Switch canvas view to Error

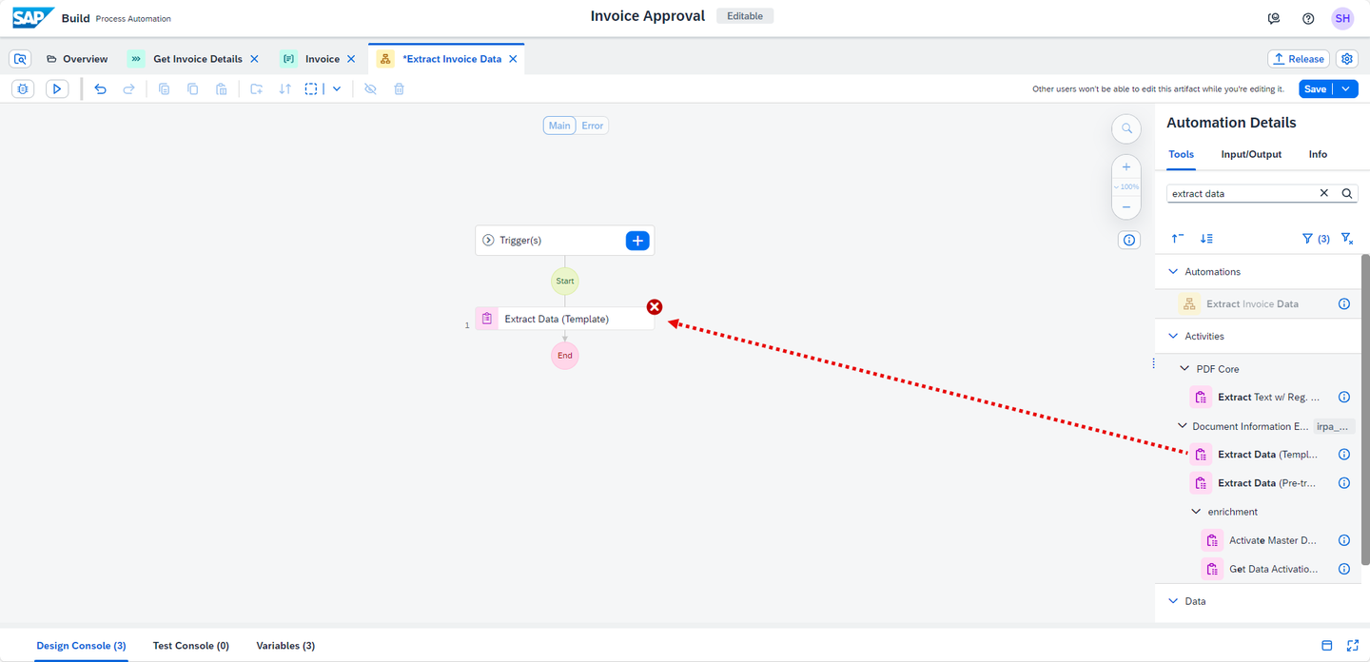pyautogui.click(x=593, y=126)
